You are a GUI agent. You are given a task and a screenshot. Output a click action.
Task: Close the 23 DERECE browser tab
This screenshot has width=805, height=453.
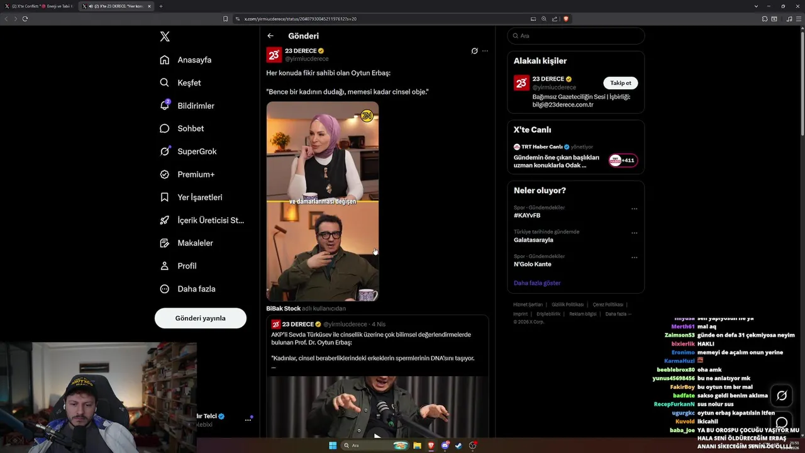(x=149, y=6)
